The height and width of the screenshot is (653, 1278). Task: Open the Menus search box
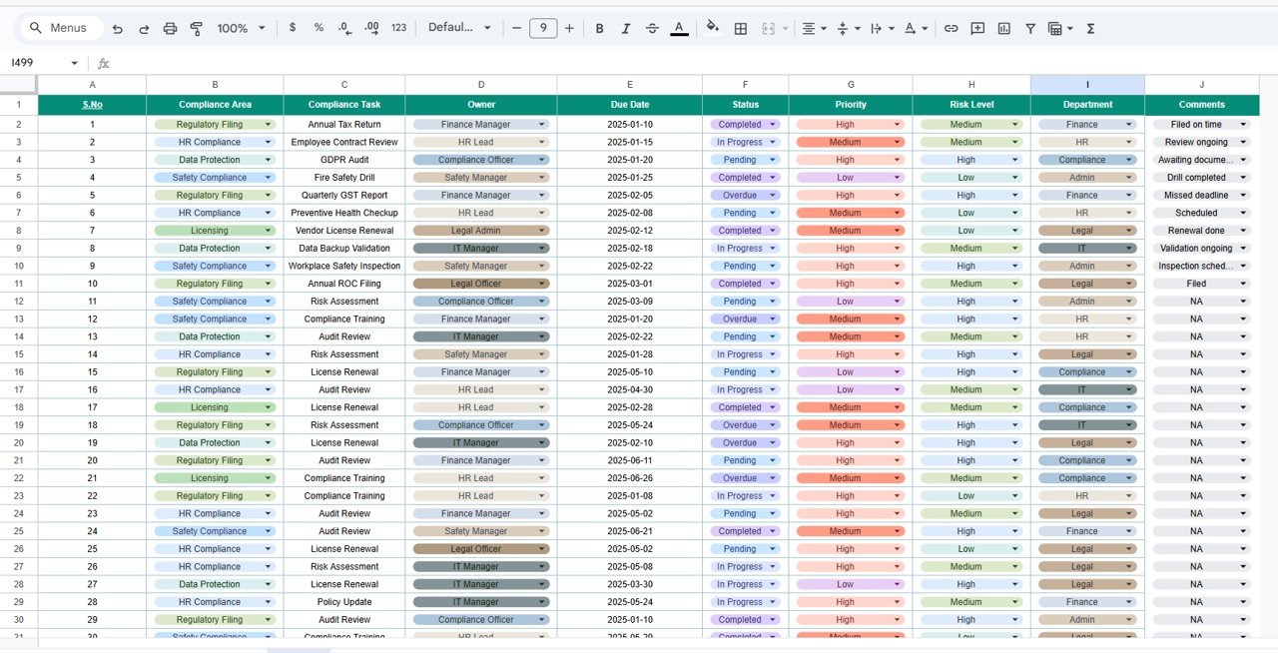pyautogui.click(x=60, y=28)
